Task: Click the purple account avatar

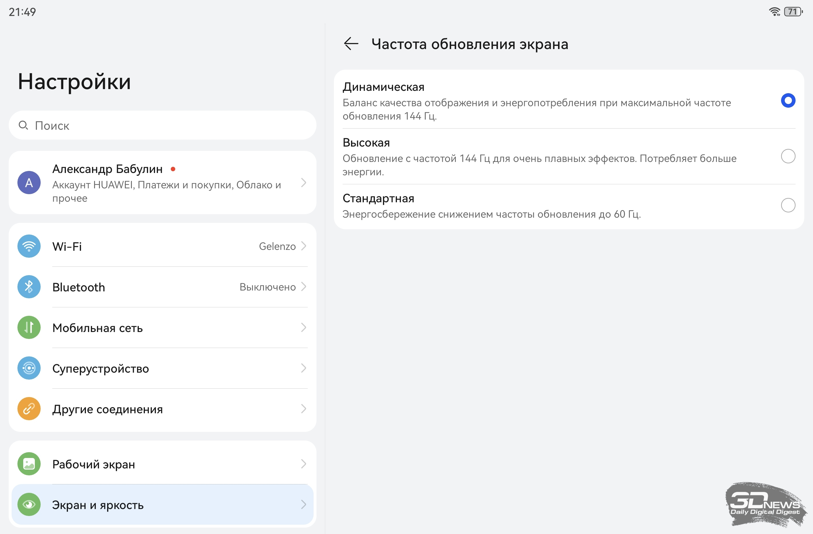Action: point(29,183)
